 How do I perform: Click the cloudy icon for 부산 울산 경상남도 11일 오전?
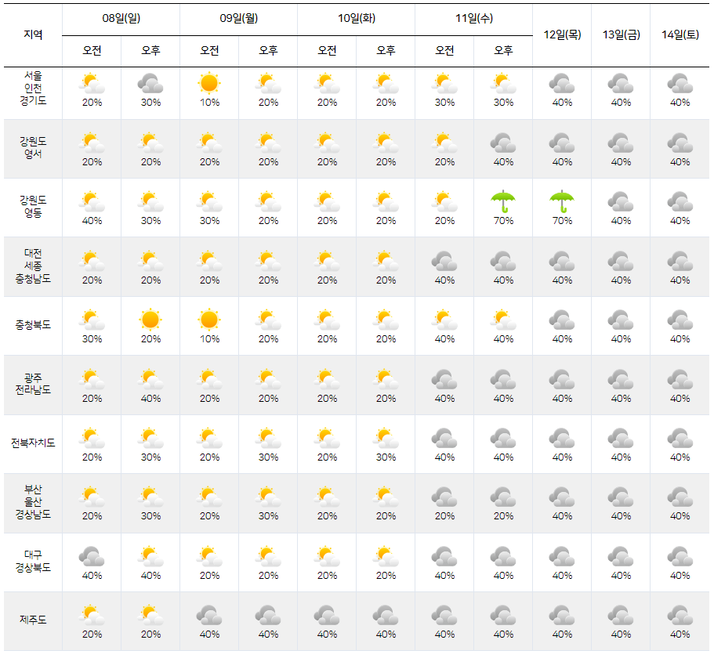point(444,497)
